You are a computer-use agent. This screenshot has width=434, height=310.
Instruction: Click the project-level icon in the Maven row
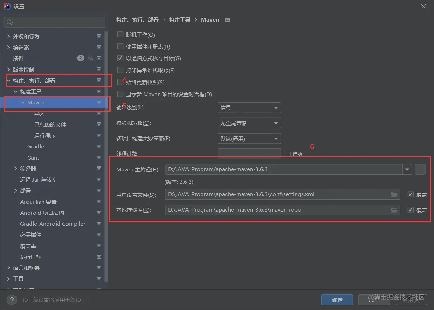pos(99,102)
